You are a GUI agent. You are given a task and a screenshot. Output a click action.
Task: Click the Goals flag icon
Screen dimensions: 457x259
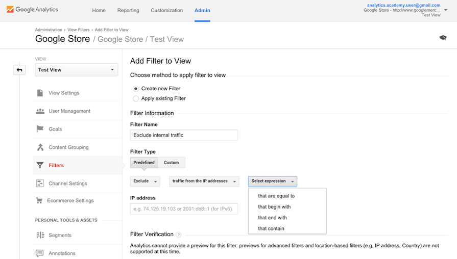[40, 129]
